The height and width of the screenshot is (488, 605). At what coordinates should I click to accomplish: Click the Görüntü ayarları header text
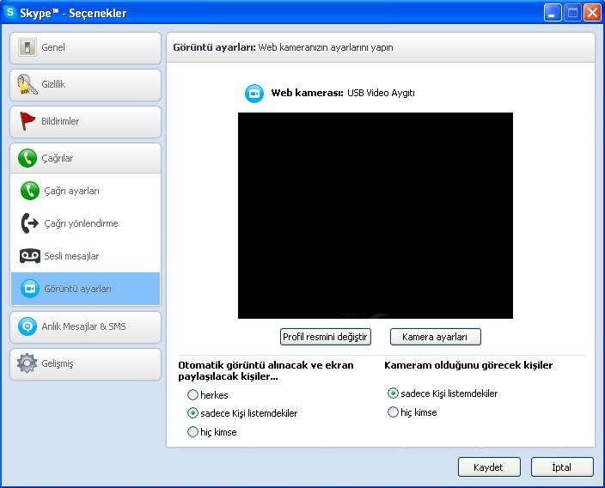214,47
